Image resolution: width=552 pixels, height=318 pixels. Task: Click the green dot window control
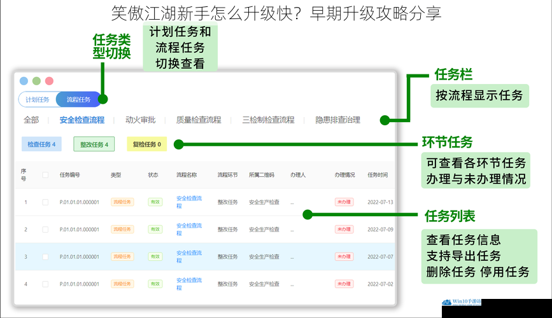(x=37, y=81)
